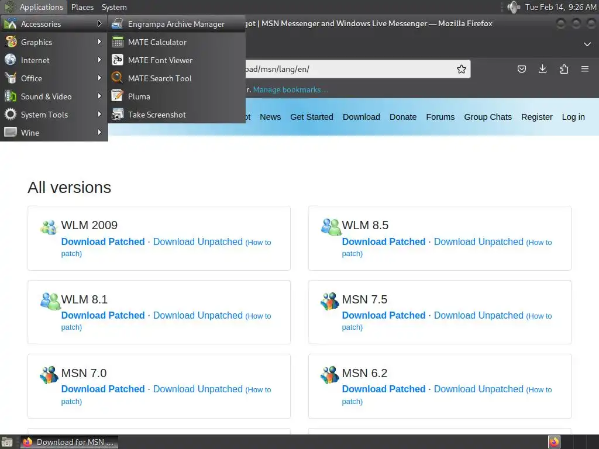Click the Accessories category icon

pyautogui.click(x=11, y=23)
